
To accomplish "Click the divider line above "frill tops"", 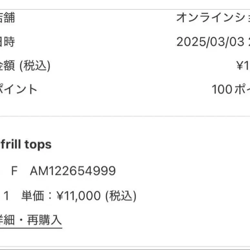I will click(x=125, y=116).
